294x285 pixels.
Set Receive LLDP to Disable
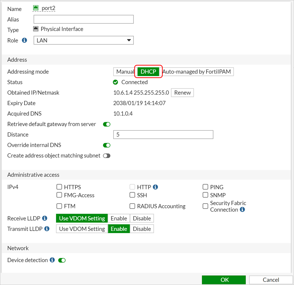[142, 218]
